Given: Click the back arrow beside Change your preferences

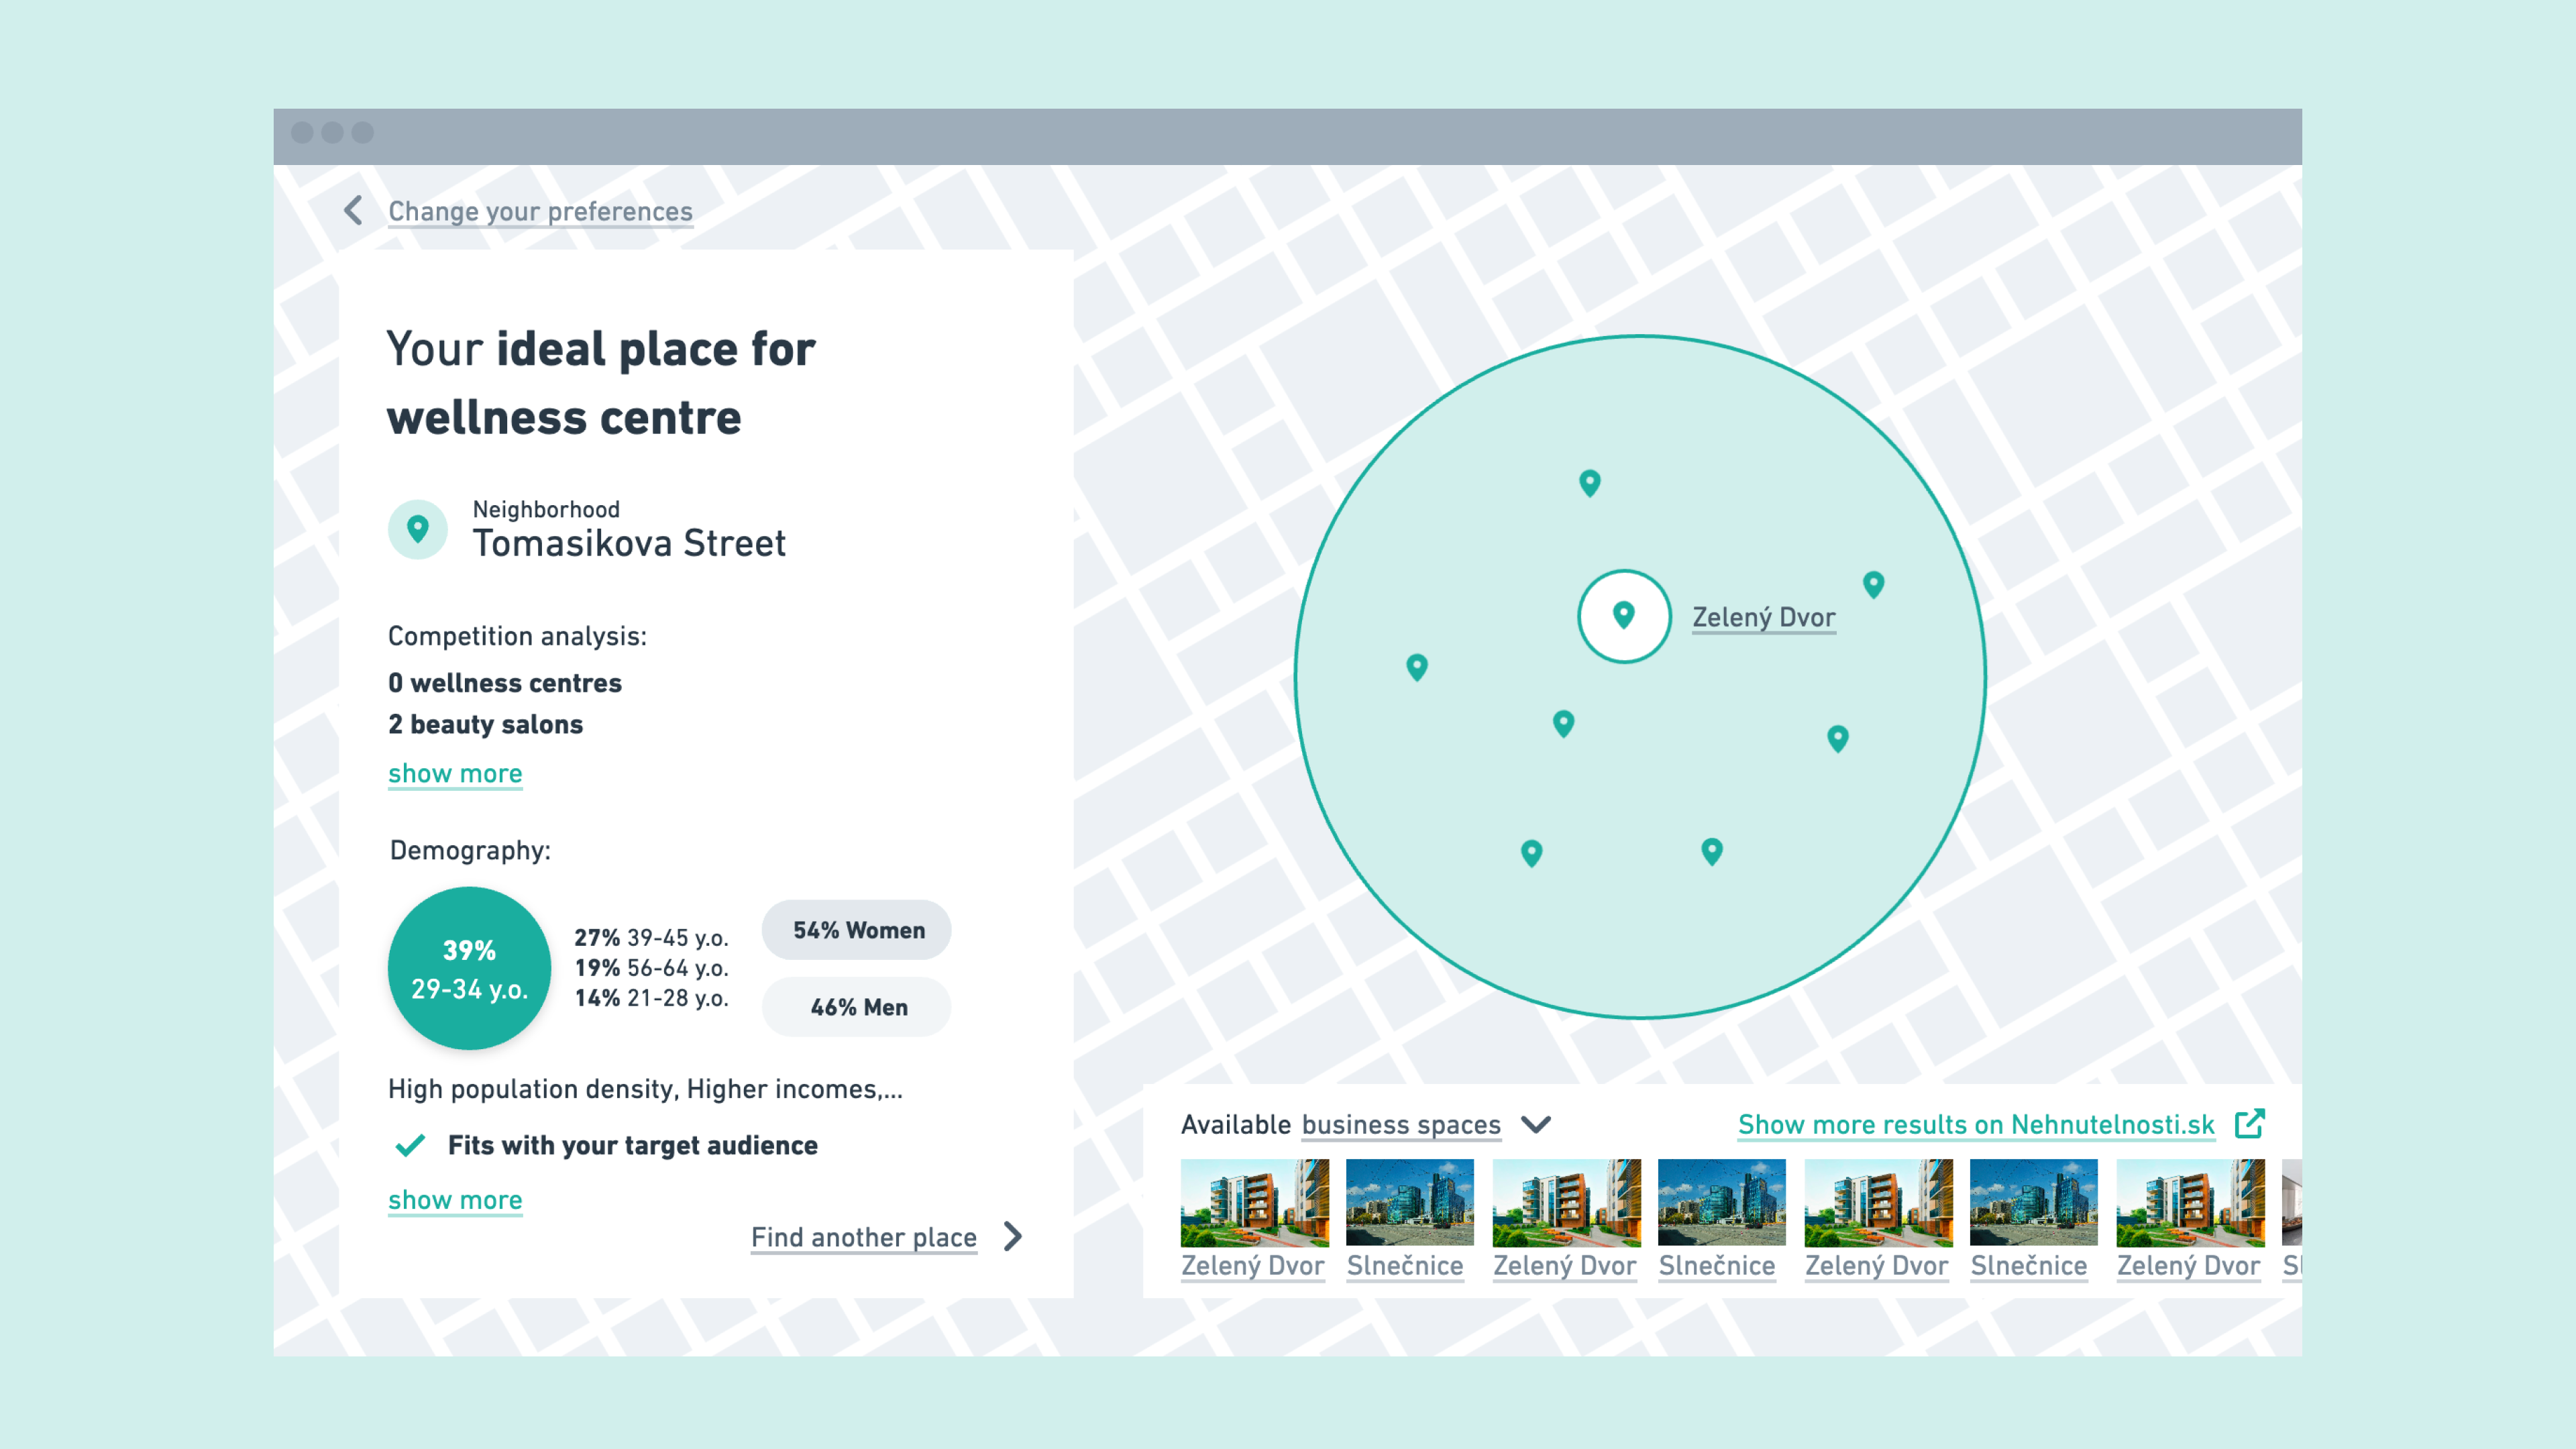Looking at the screenshot, I should click(x=353, y=210).
